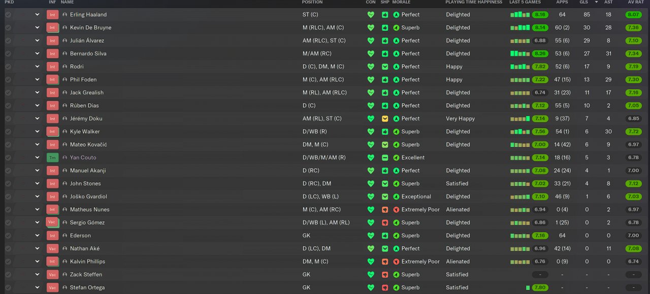Click the Vac status badge for Nathan Aké
This screenshot has height=294, width=650.
(x=52, y=248)
